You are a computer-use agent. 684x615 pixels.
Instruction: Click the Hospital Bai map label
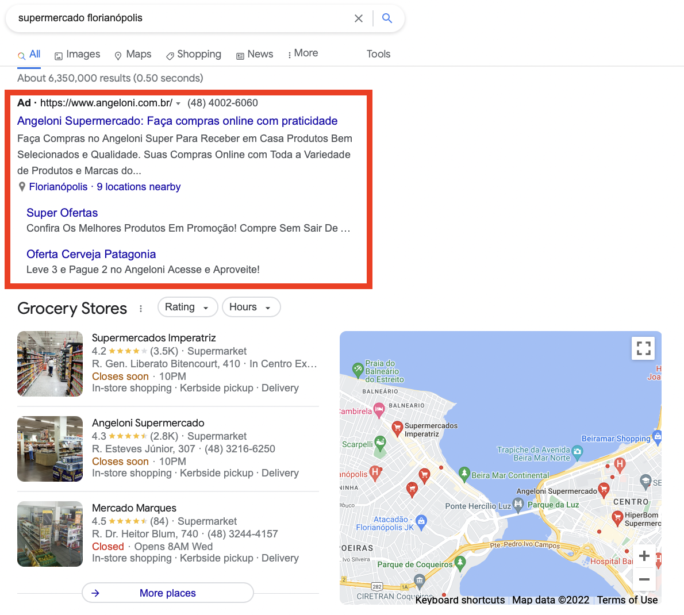coord(611,562)
